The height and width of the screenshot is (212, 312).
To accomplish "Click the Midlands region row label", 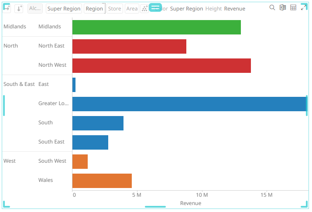I will [50, 27].
